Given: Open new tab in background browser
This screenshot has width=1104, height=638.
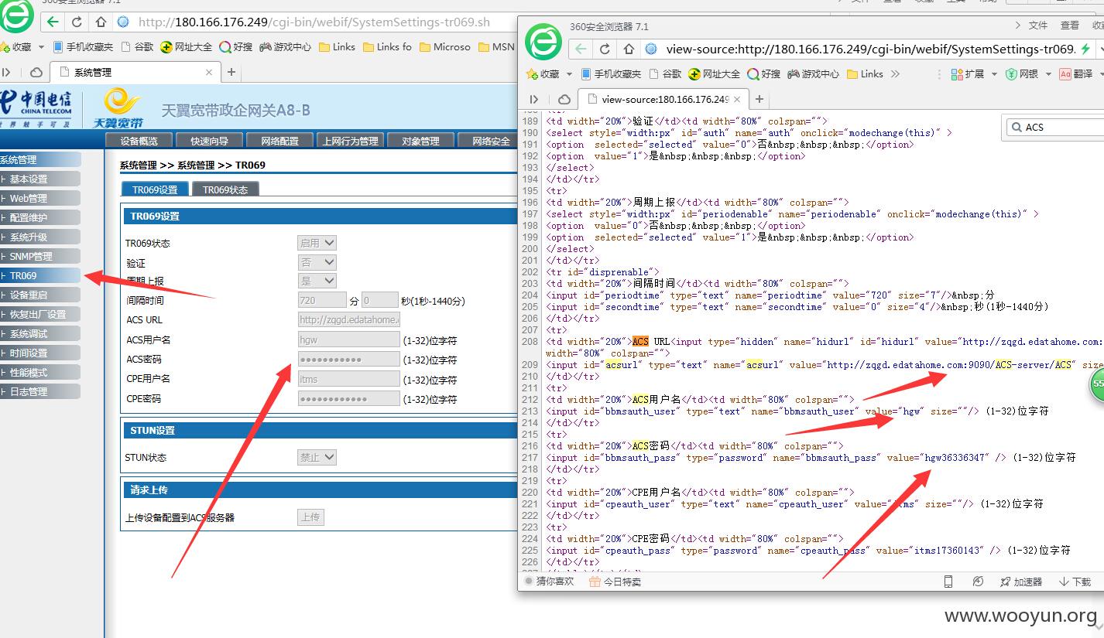Looking at the screenshot, I should (x=231, y=72).
